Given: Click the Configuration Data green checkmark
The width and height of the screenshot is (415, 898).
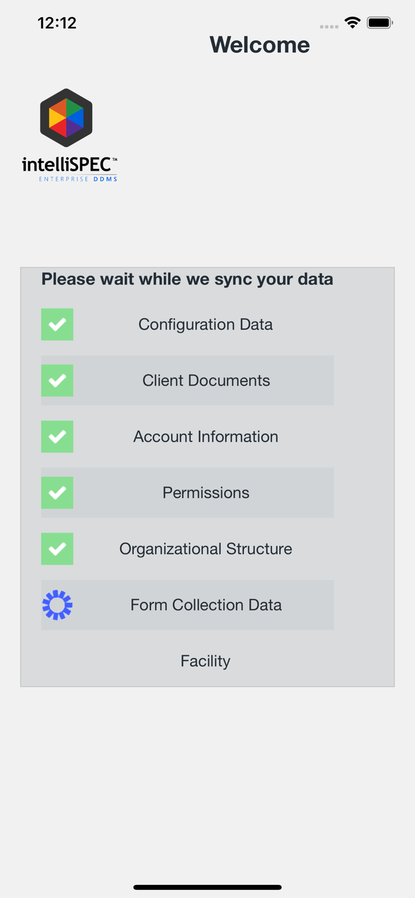Looking at the screenshot, I should (x=56, y=324).
